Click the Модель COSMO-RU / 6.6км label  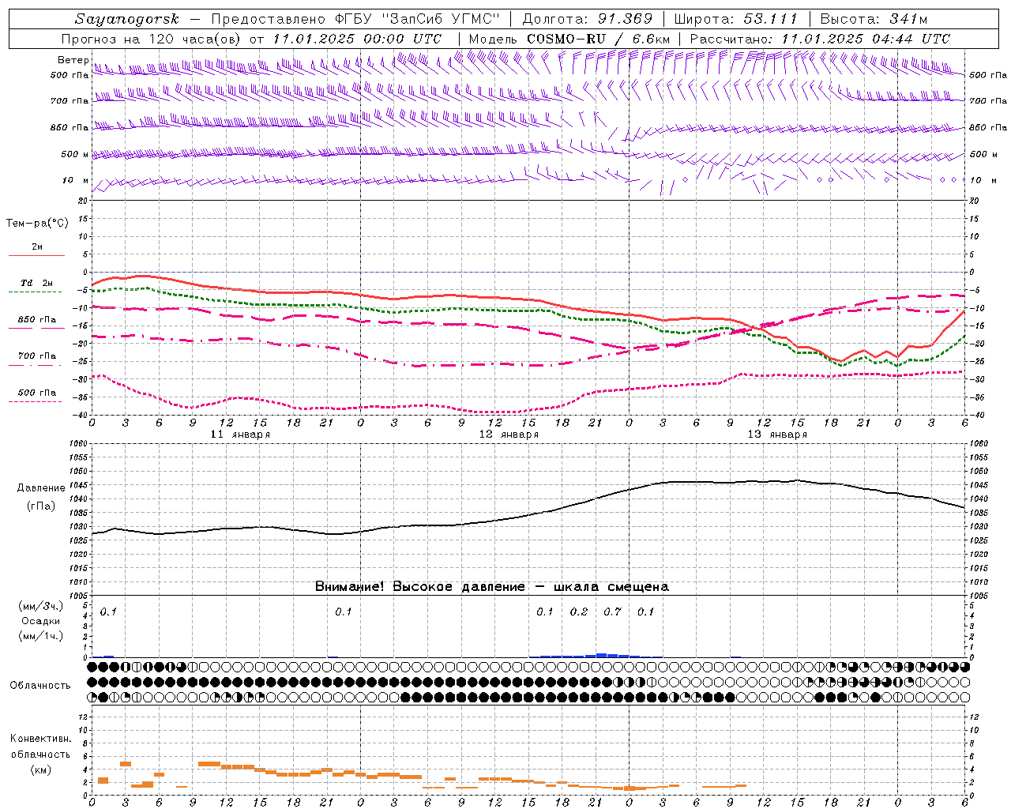(x=569, y=39)
